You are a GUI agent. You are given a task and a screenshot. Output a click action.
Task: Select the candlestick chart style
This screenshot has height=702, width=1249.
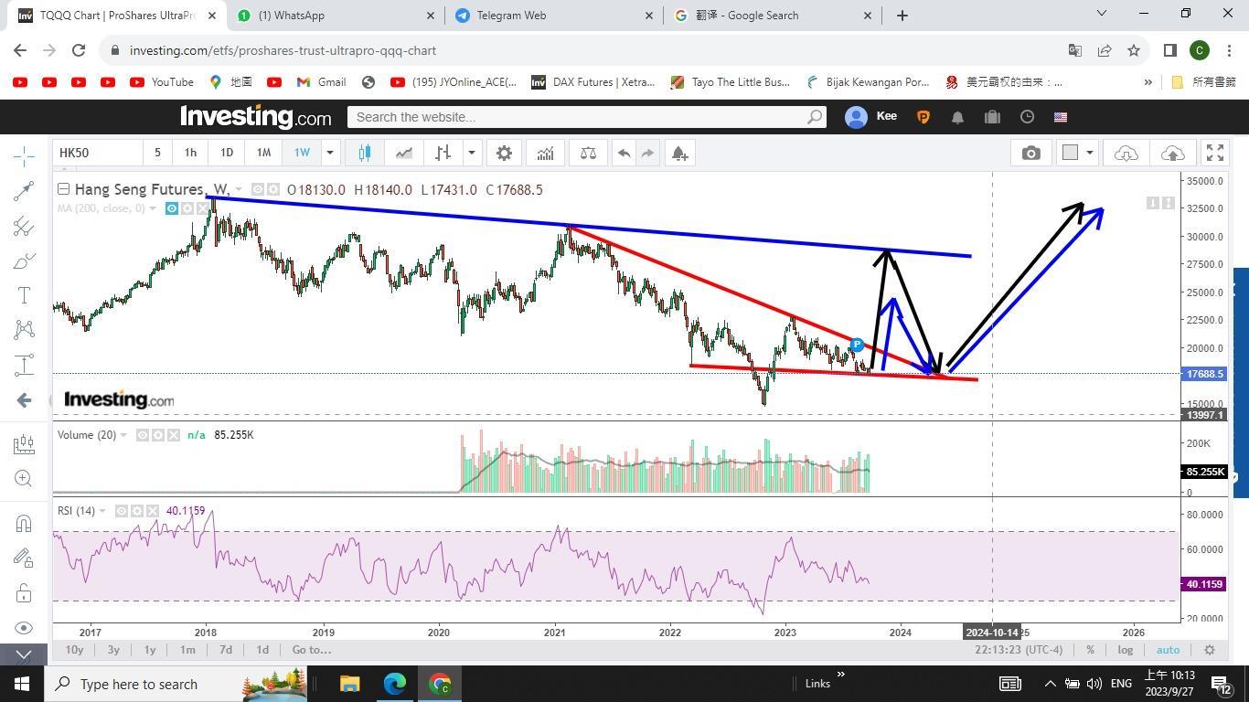(364, 153)
